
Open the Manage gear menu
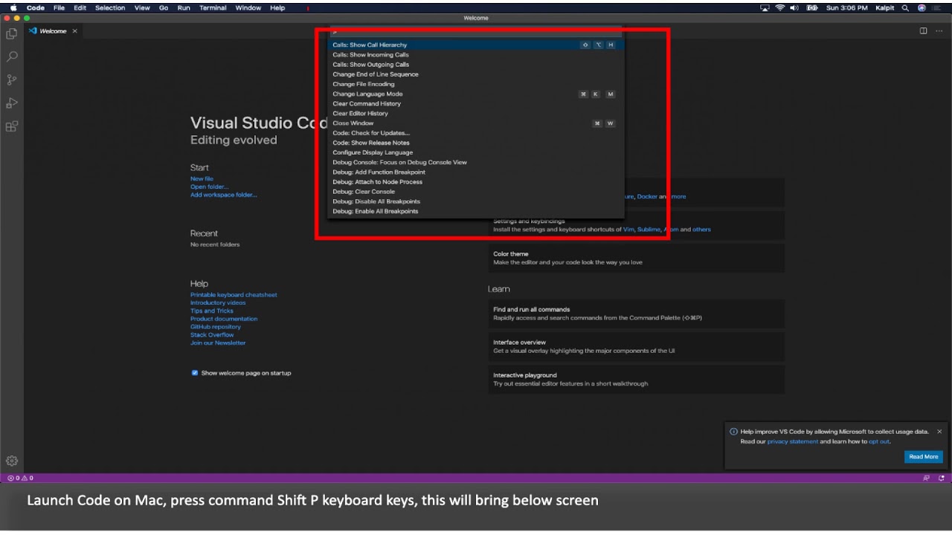click(x=11, y=461)
